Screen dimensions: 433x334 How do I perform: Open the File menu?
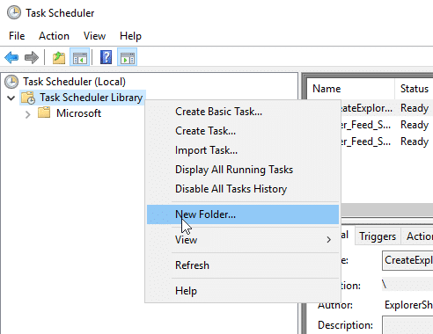point(17,36)
